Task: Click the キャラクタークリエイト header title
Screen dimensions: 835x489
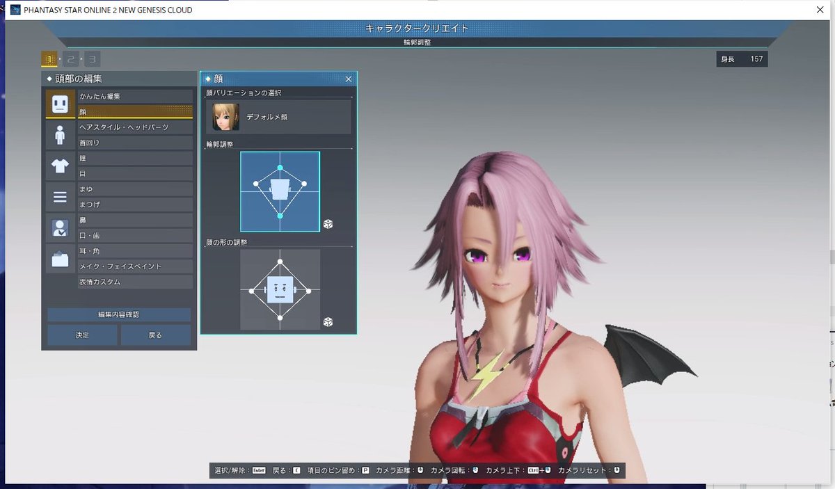Action: coord(417,29)
